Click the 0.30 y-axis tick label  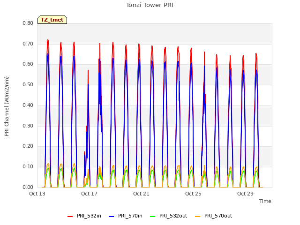28,126
